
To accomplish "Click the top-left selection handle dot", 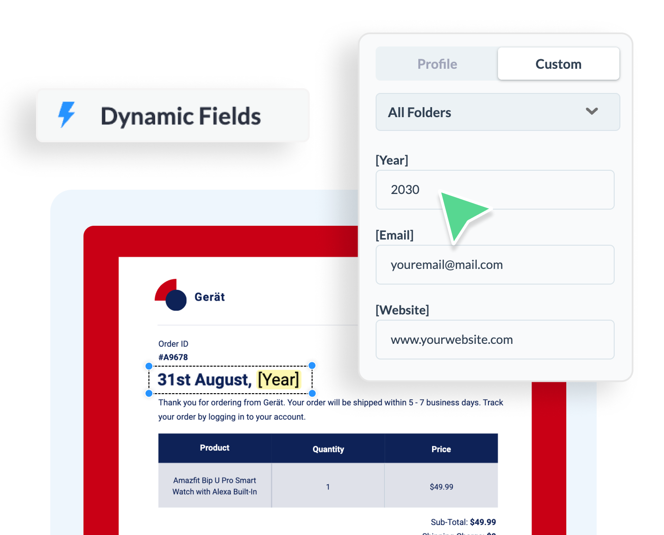I will tap(149, 366).
